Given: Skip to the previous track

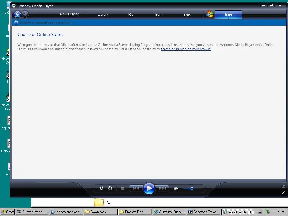Looking at the screenshot, I should click(x=136, y=188).
